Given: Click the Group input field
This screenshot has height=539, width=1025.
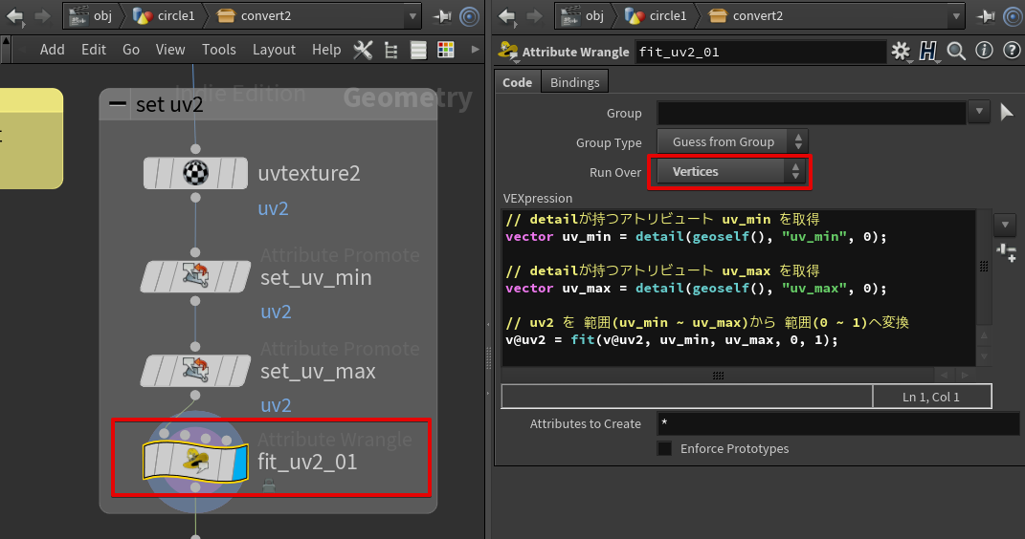Looking at the screenshot, I should click(x=812, y=113).
